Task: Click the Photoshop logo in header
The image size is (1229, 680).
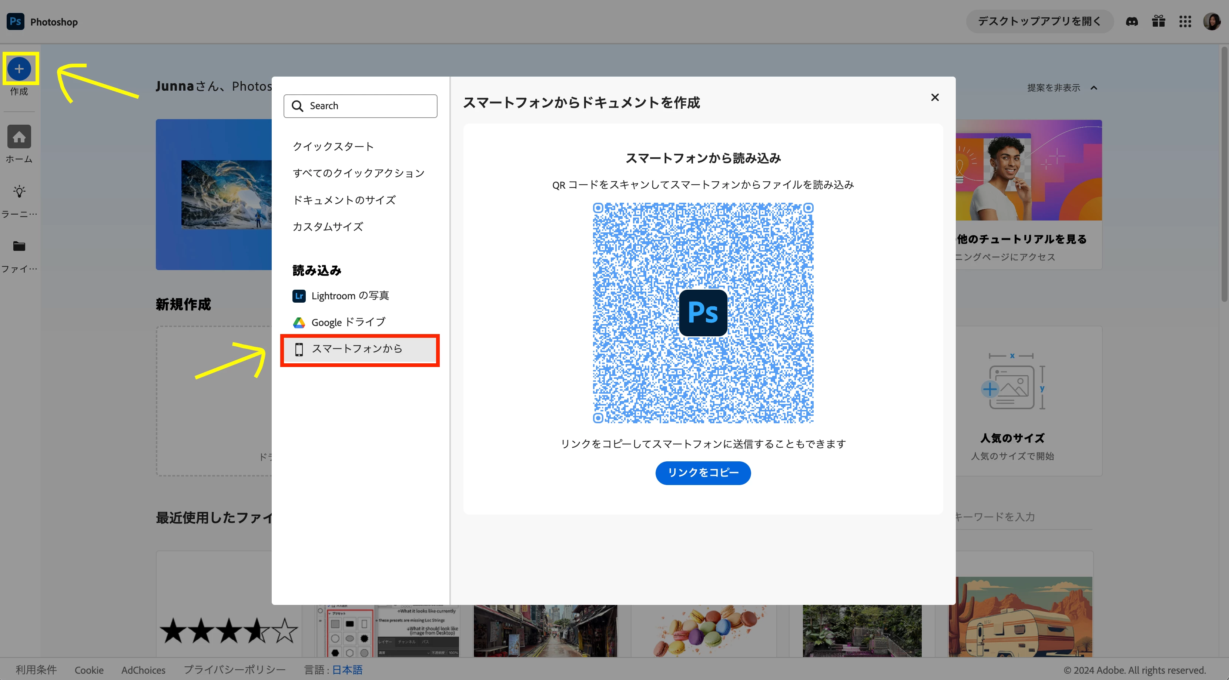Action: [15, 21]
